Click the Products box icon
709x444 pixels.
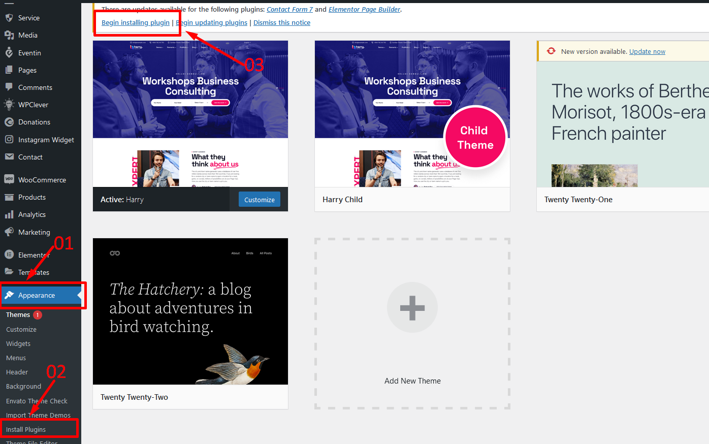[9, 197]
